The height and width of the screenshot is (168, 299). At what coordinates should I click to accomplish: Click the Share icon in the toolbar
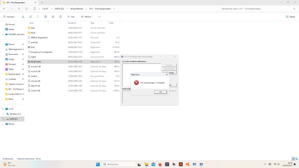click(53, 17)
